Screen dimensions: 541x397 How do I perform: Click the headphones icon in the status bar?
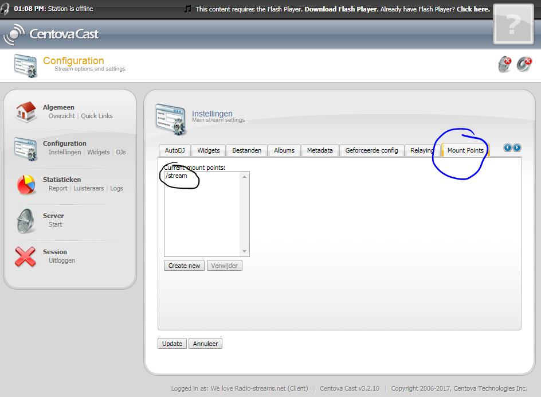(x=5, y=9)
